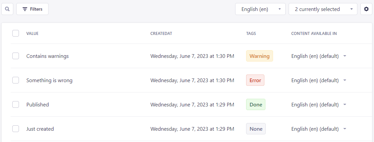Expand locales arrow on the Published row
This screenshot has height=142, width=374.
pos(345,104)
